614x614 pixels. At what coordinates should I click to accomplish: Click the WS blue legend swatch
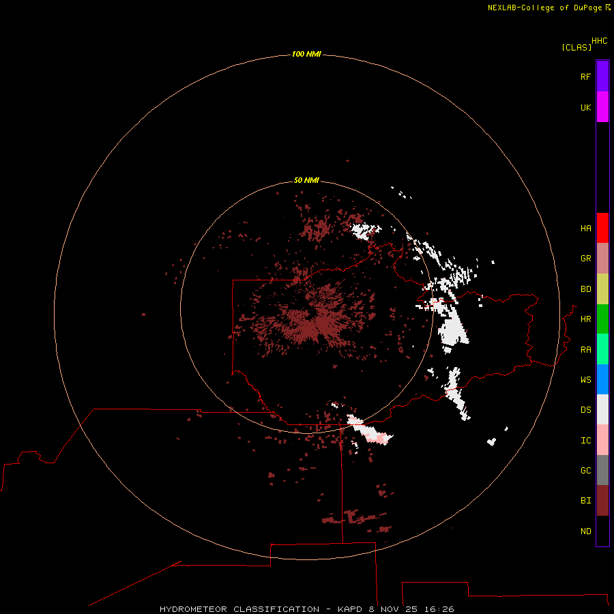(x=602, y=379)
